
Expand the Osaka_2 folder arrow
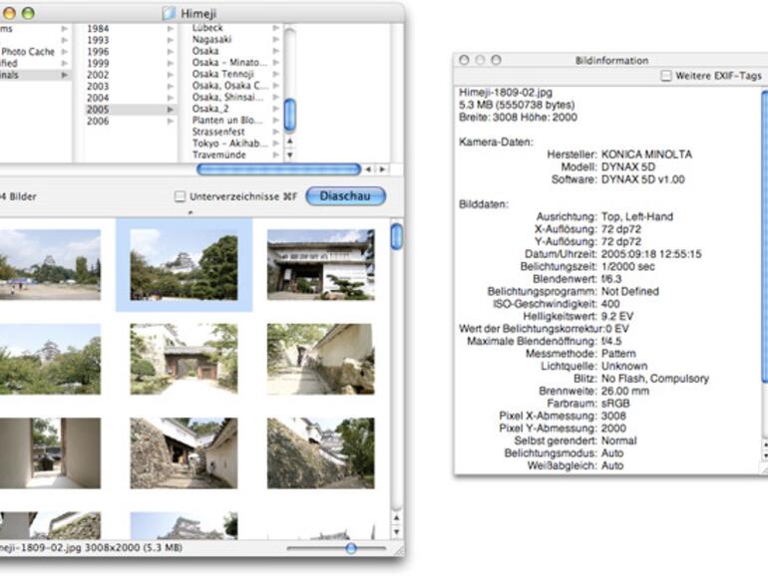pos(276,110)
